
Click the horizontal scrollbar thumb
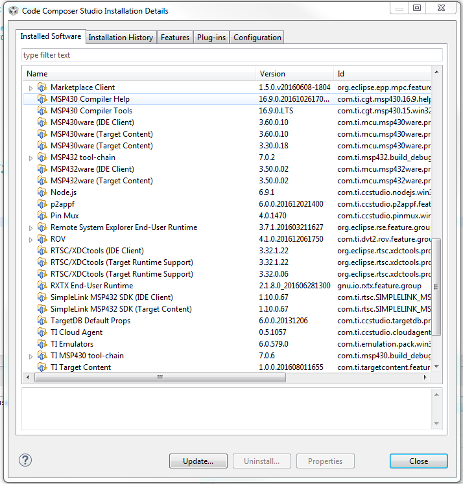[160, 377]
